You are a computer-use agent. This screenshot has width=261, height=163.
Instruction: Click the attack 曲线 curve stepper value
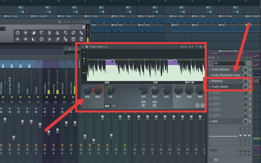pos(143,105)
